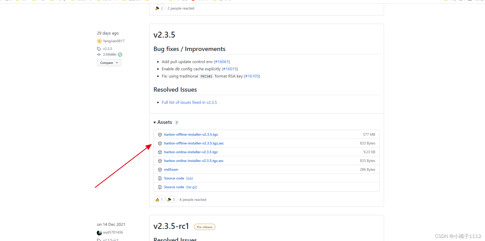Click the Assets count badge 7
The width and height of the screenshot is (485, 241).
point(177,123)
